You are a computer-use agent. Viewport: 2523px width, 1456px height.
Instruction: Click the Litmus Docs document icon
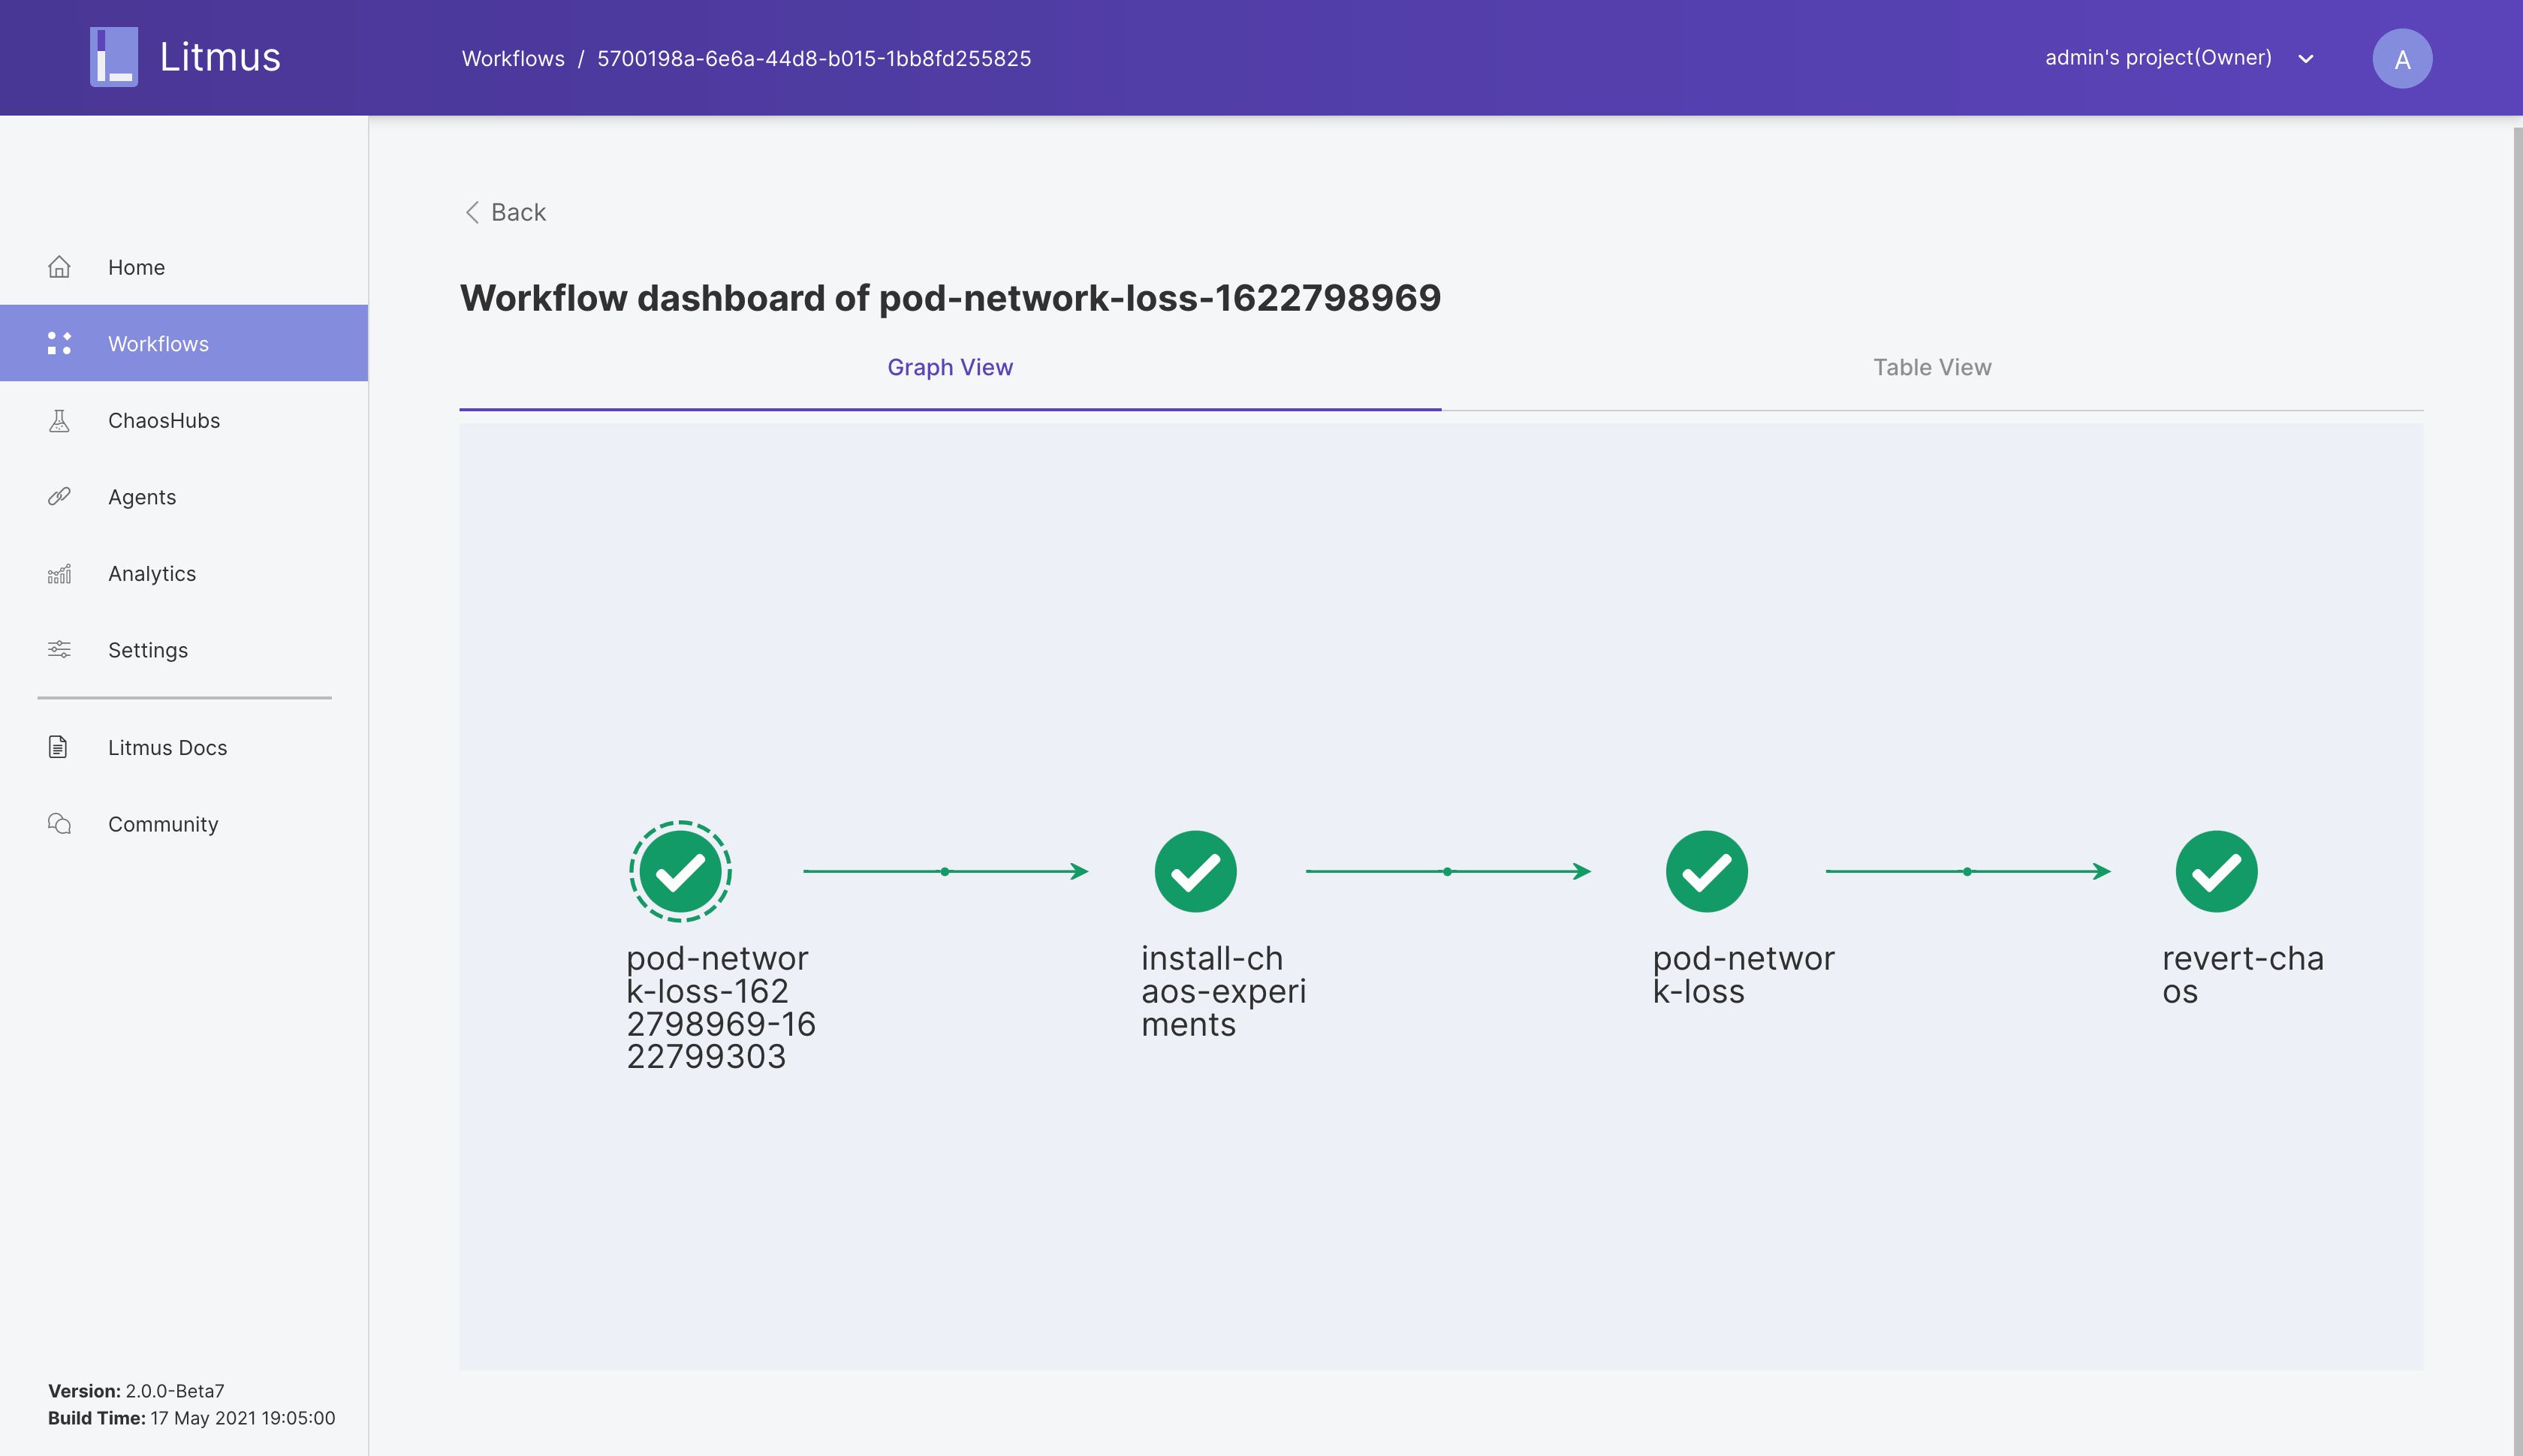click(x=58, y=747)
